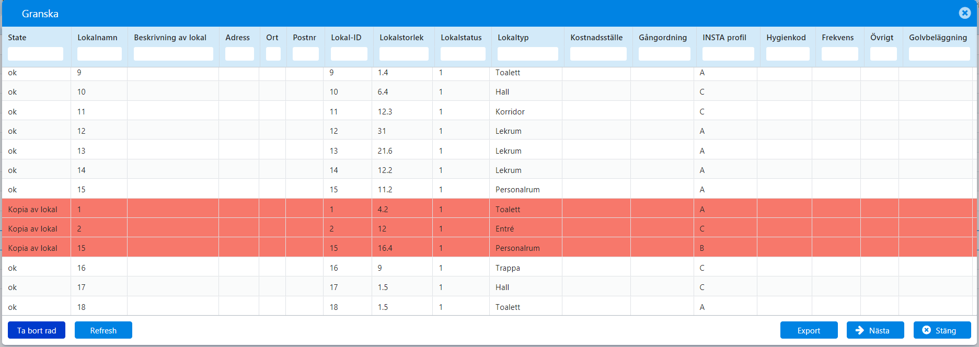Focus the Postnr filter field
Viewport: 979px width, 347px height.
(306, 54)
